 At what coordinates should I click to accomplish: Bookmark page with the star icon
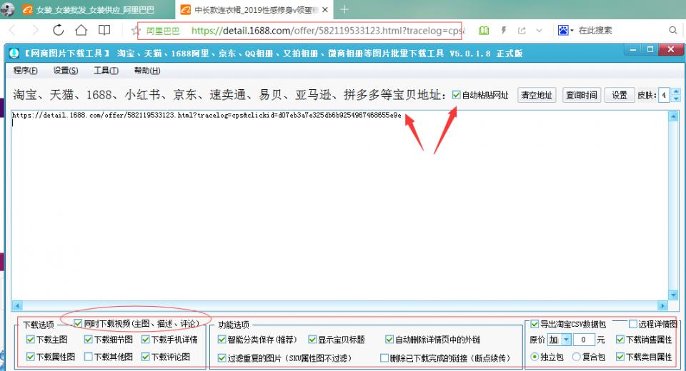pyautogui.click(x=136, y=31)
